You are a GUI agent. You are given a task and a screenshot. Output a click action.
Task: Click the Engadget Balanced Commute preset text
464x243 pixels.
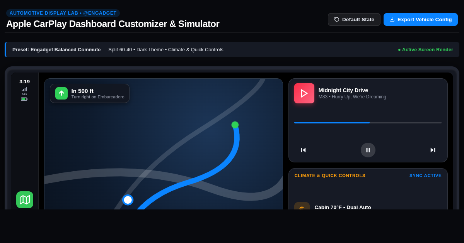coord(56,49)
